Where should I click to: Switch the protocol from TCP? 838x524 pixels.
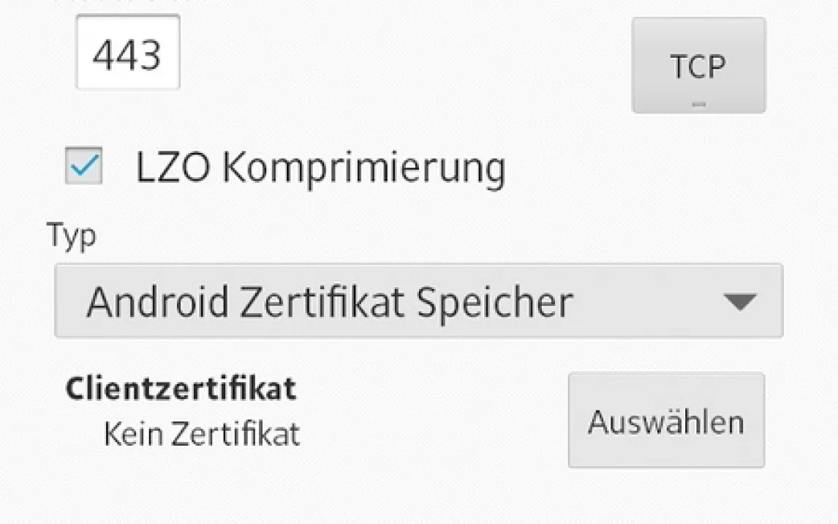(698, 66)
